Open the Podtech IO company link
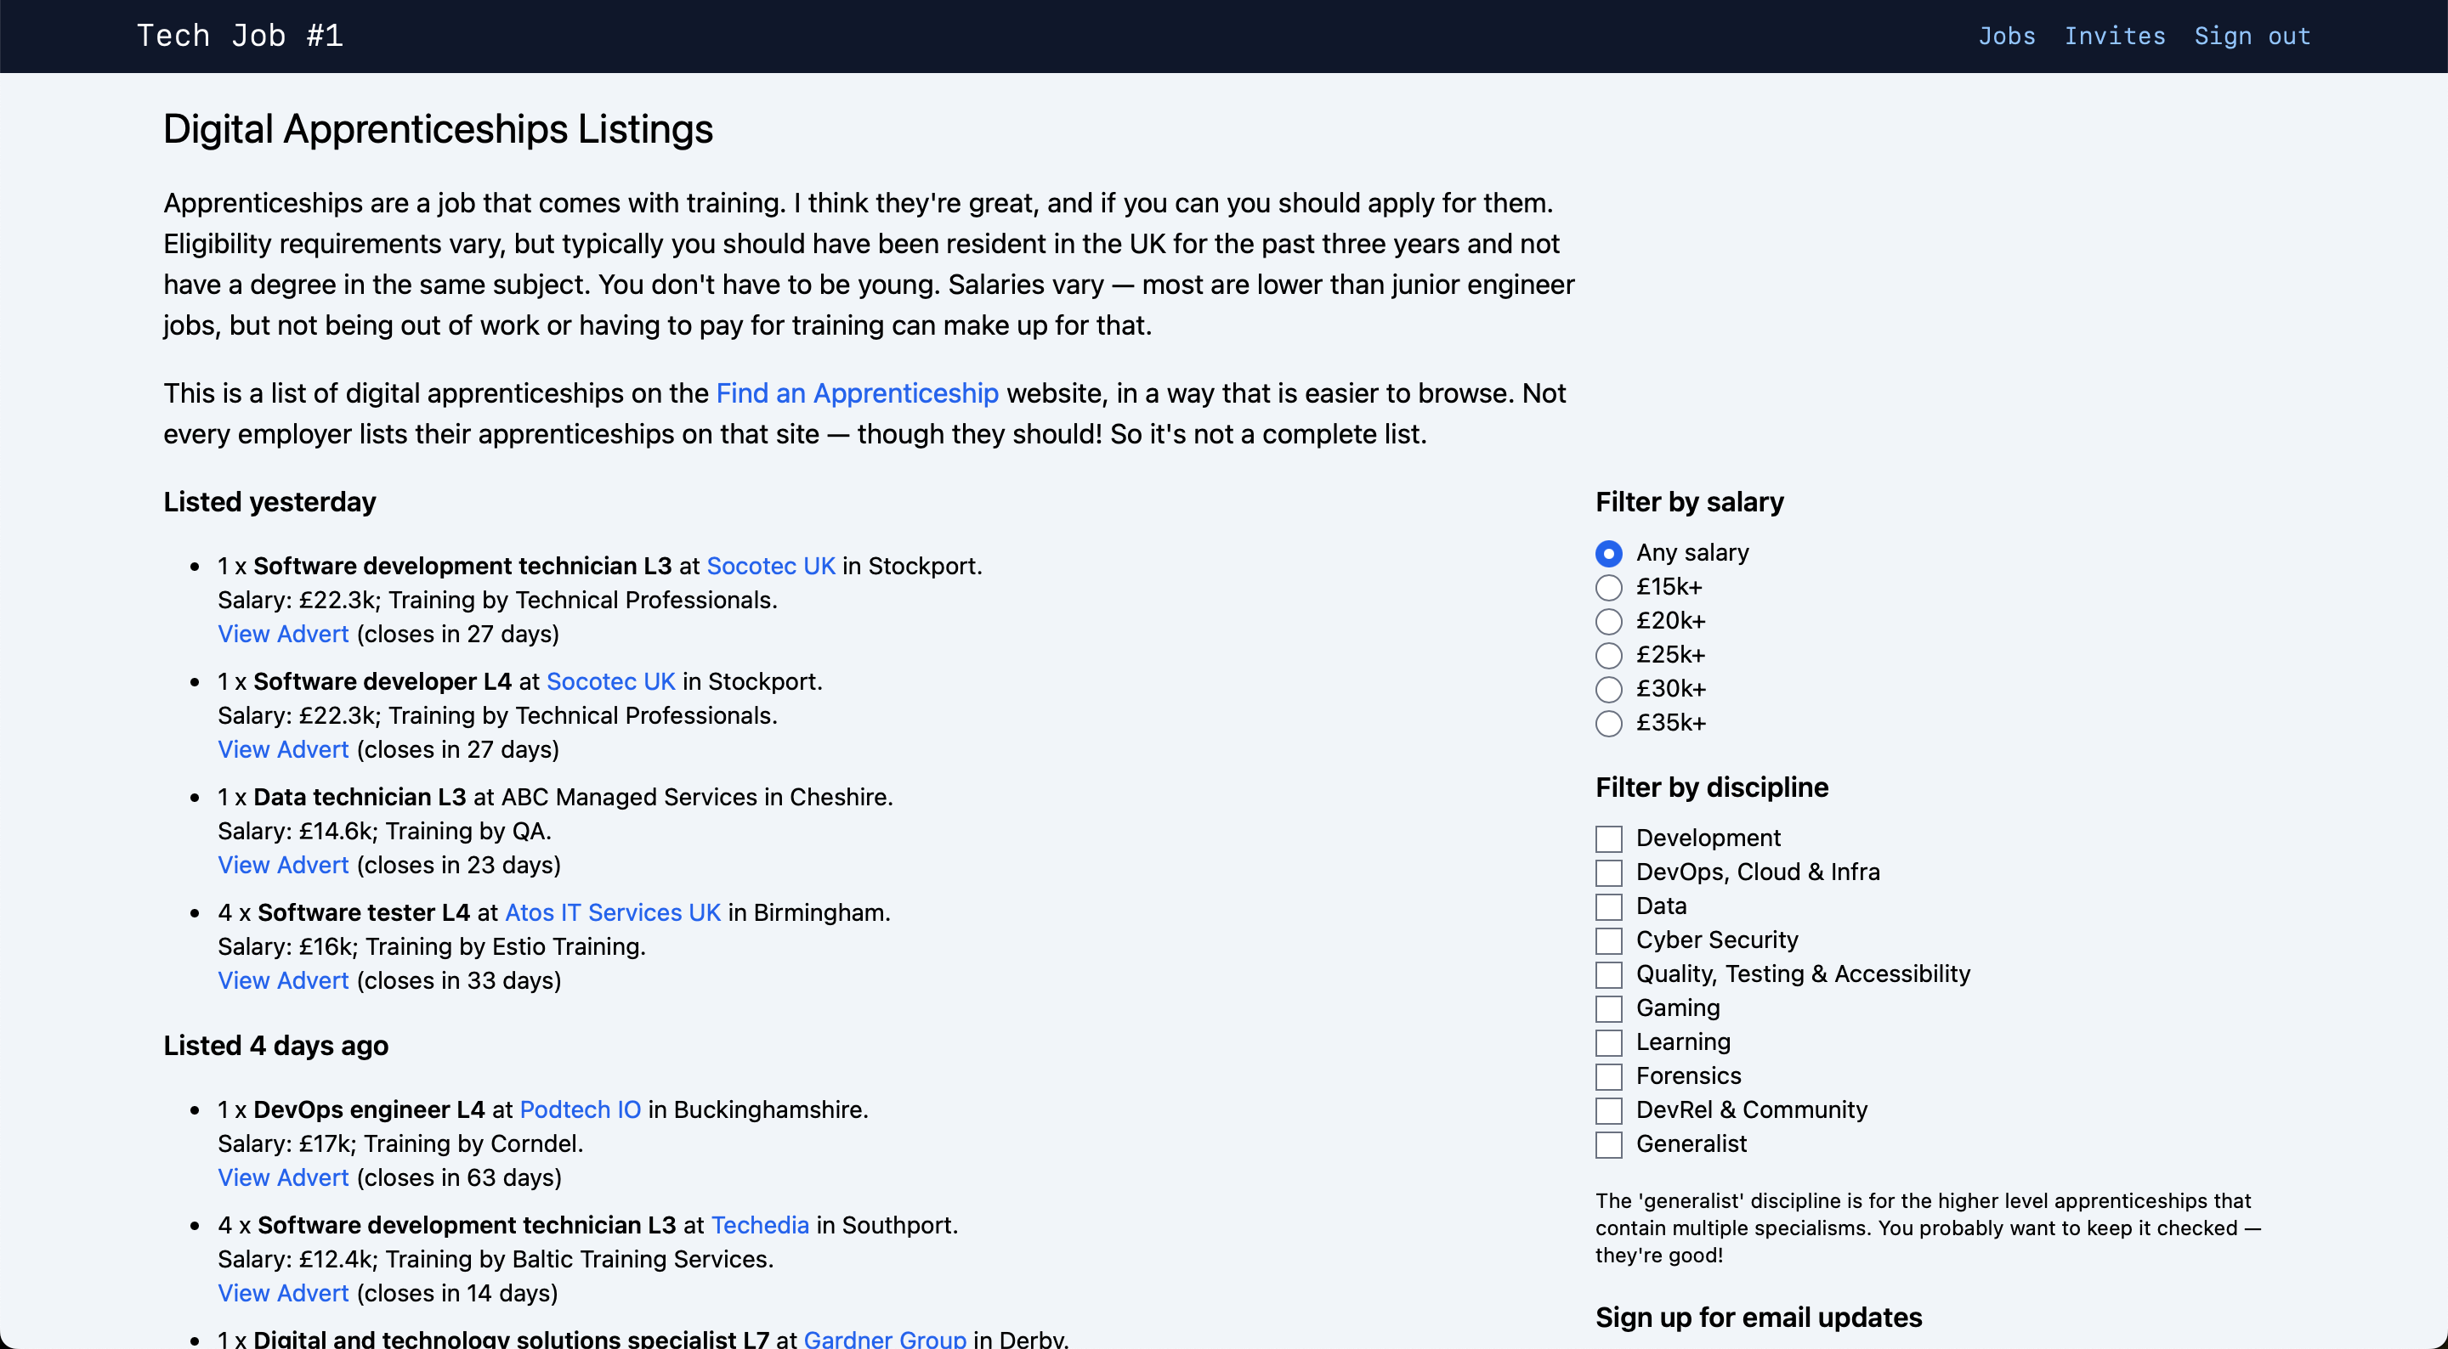Image resolution: width=2448 pixels, height=1349 pixels. pos(580,1109)
